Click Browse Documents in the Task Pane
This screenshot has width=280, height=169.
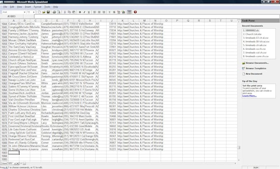[x=255, y=63]
